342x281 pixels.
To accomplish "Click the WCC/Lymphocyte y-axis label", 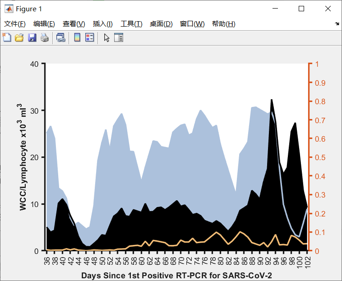I will (x=23, y=157).
